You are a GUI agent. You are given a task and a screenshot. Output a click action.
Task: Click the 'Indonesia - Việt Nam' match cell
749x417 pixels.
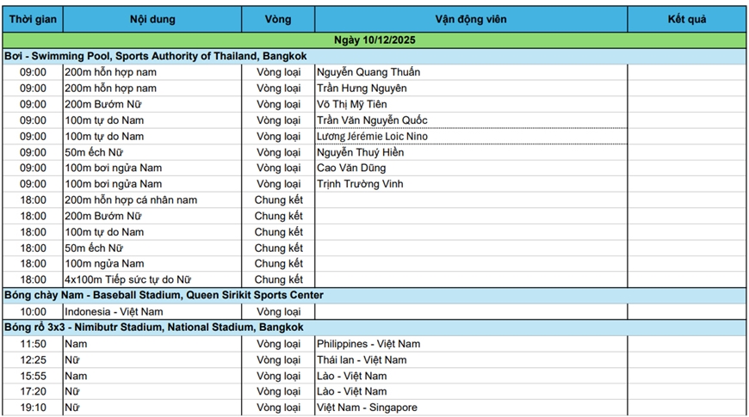point(114,312)
